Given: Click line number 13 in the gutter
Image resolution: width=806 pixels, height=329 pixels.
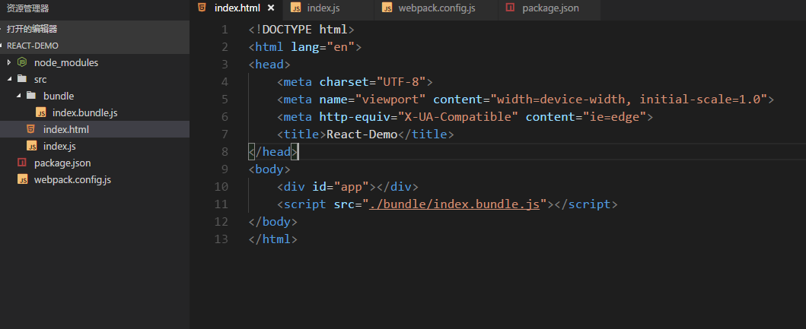Looking at the screenshot, I should pos(221,239).
